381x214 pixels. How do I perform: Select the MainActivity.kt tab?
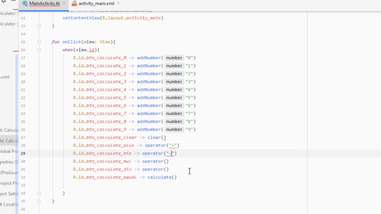(x=44, y=4)
